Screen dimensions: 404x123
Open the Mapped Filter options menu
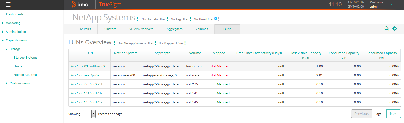[185, 43]
